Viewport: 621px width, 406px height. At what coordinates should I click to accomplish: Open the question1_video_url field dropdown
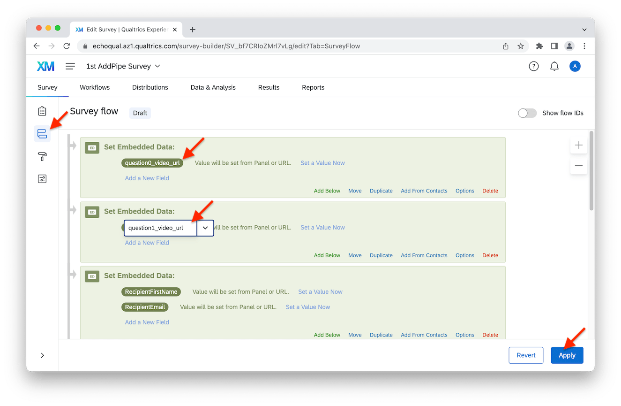tap(205, 228)
